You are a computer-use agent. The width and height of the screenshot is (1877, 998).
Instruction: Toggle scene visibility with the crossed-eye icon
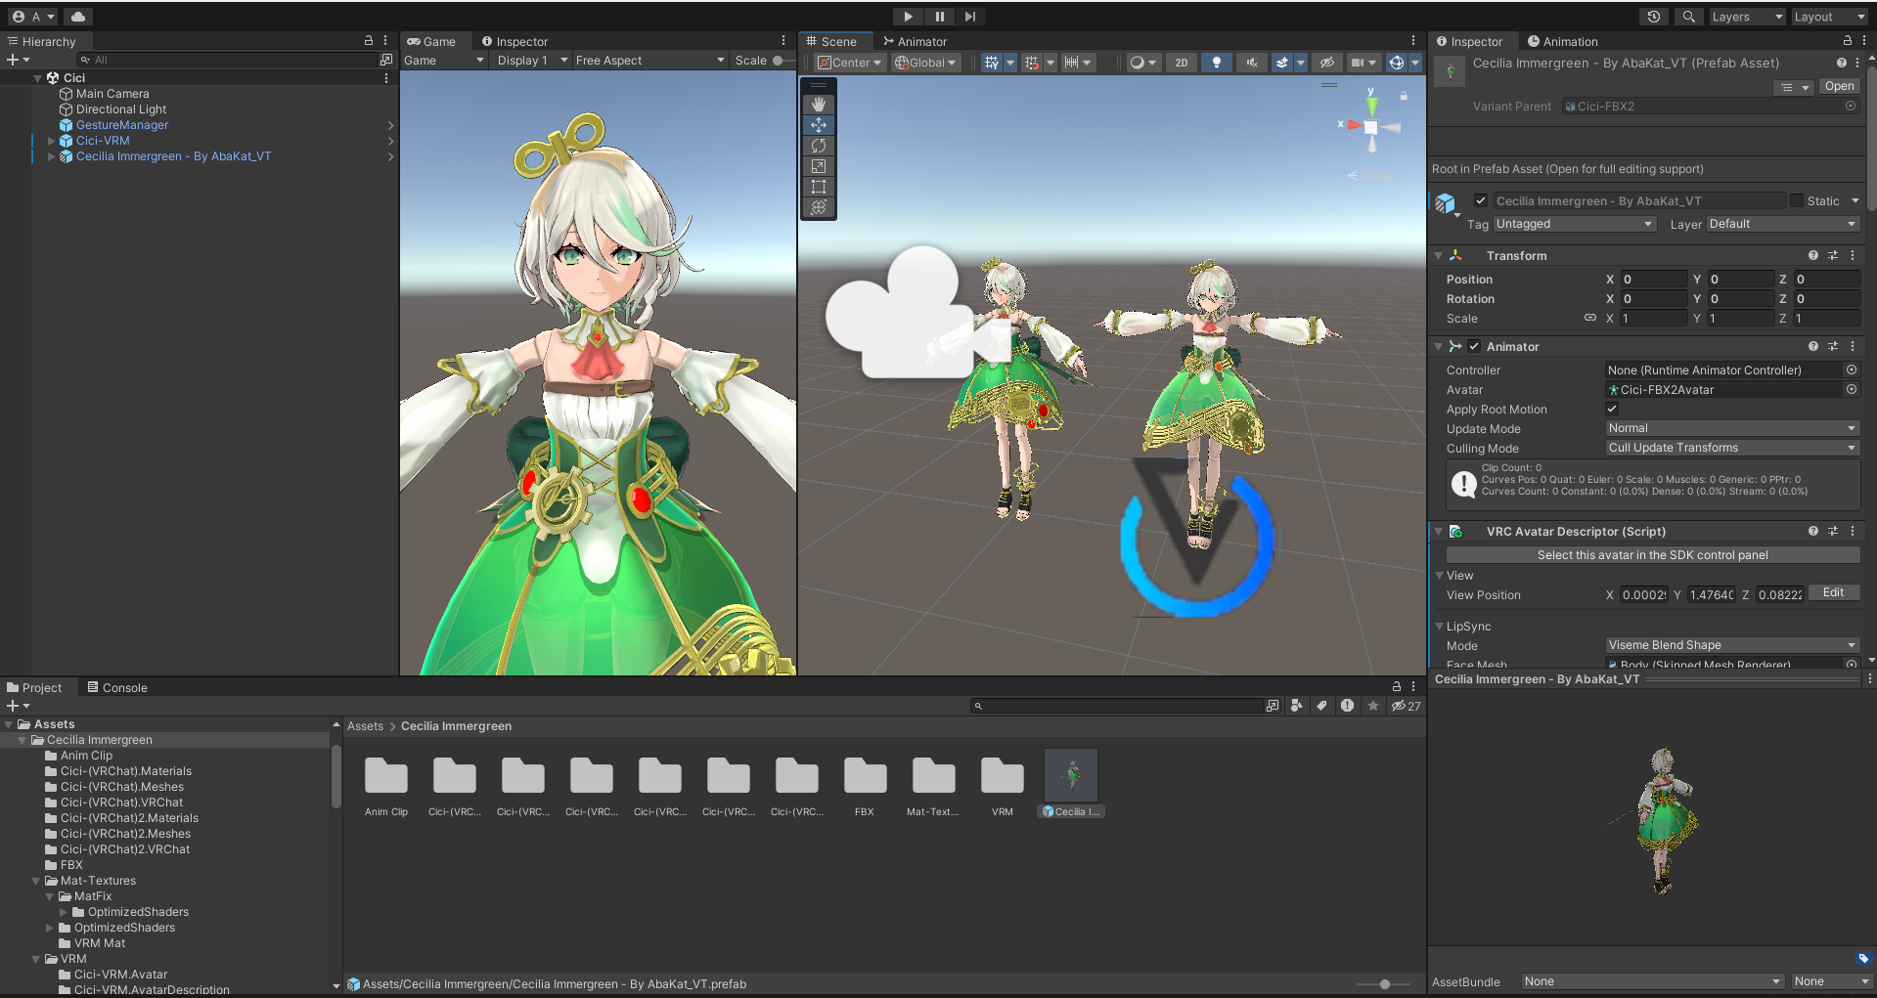[1326, 62]
